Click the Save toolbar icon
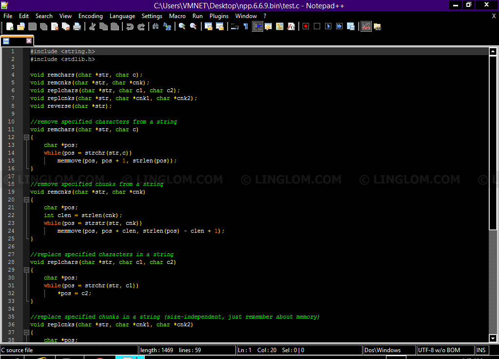 [32, 27]
